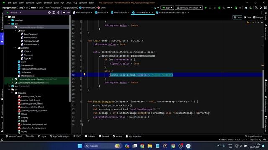The image size is (268, 150).
Task: Run the app with the green play button
Action: pyautogui.click(x=206, y=7)
